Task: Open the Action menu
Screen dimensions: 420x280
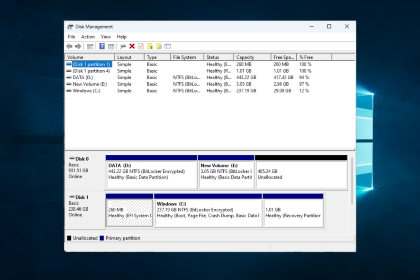Action: 88,37
